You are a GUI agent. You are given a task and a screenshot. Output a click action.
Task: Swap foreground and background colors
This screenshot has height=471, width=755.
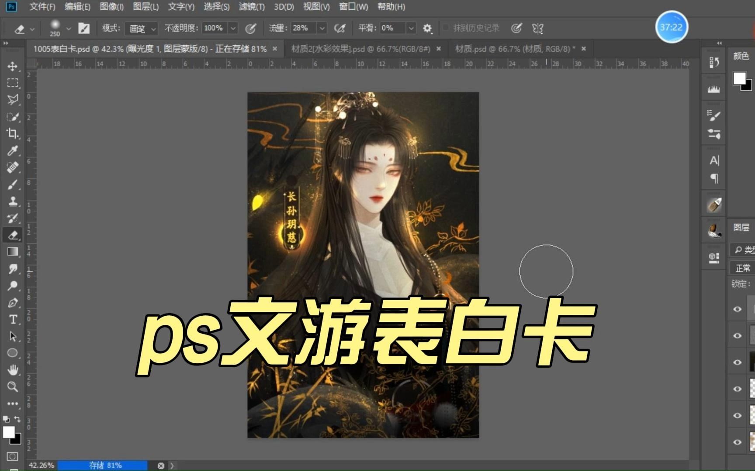(x=18, y=419)
